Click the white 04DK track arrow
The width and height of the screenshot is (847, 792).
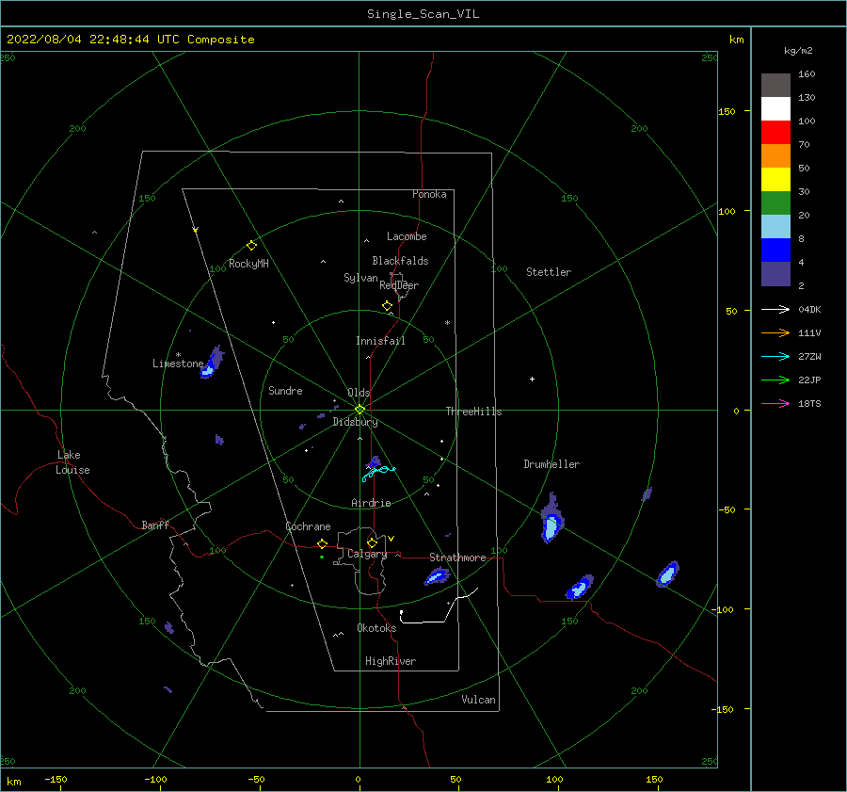click(775, 309)
